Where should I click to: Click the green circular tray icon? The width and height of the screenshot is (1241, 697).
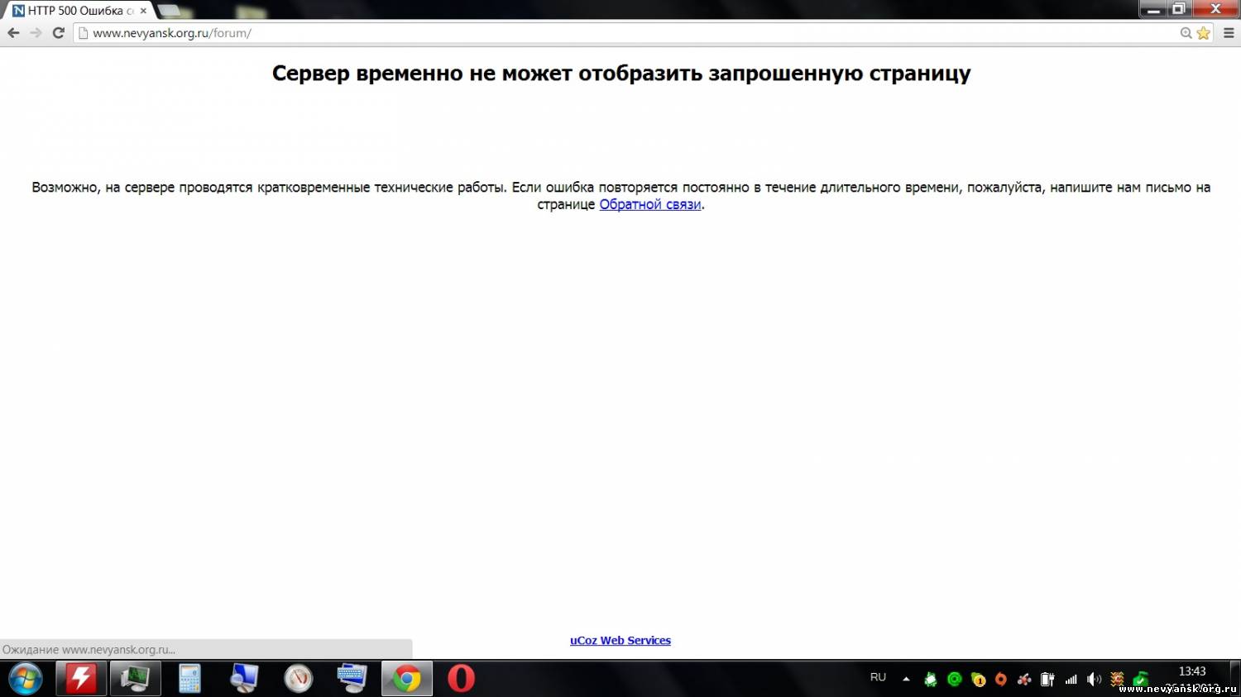point(955,679)
